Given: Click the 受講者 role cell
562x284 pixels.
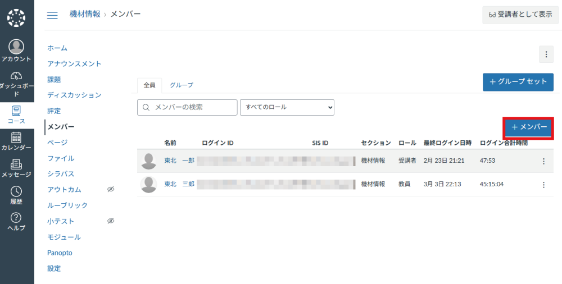Looking at the screenshot, I should 407,161.
